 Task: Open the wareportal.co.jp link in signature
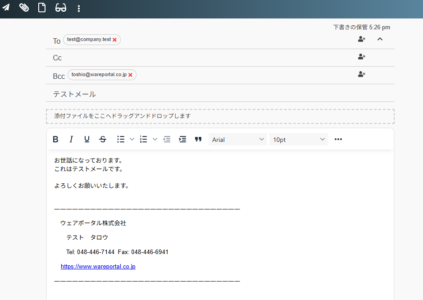[x=98, y=266]
